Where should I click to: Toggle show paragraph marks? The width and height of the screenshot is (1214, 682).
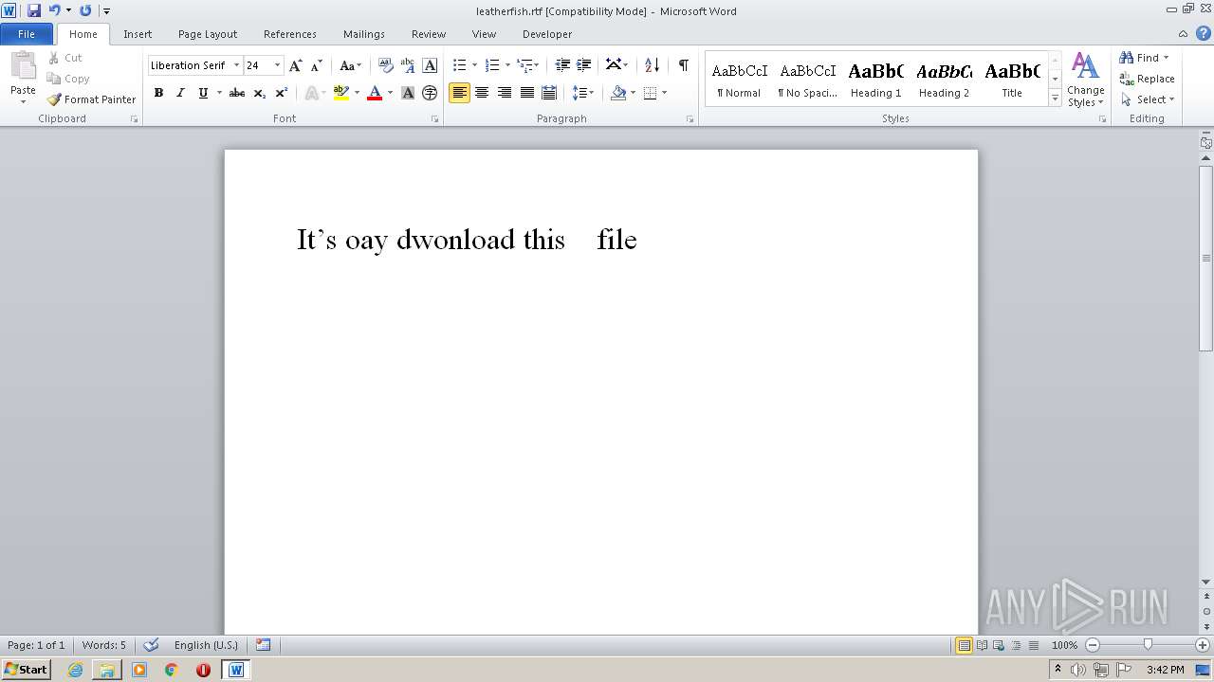683,65
